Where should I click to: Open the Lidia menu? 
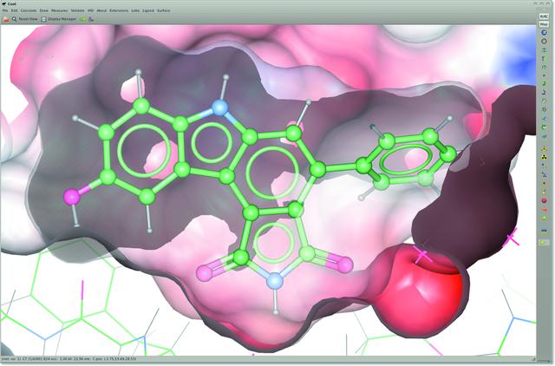click(x=135, y=10)
